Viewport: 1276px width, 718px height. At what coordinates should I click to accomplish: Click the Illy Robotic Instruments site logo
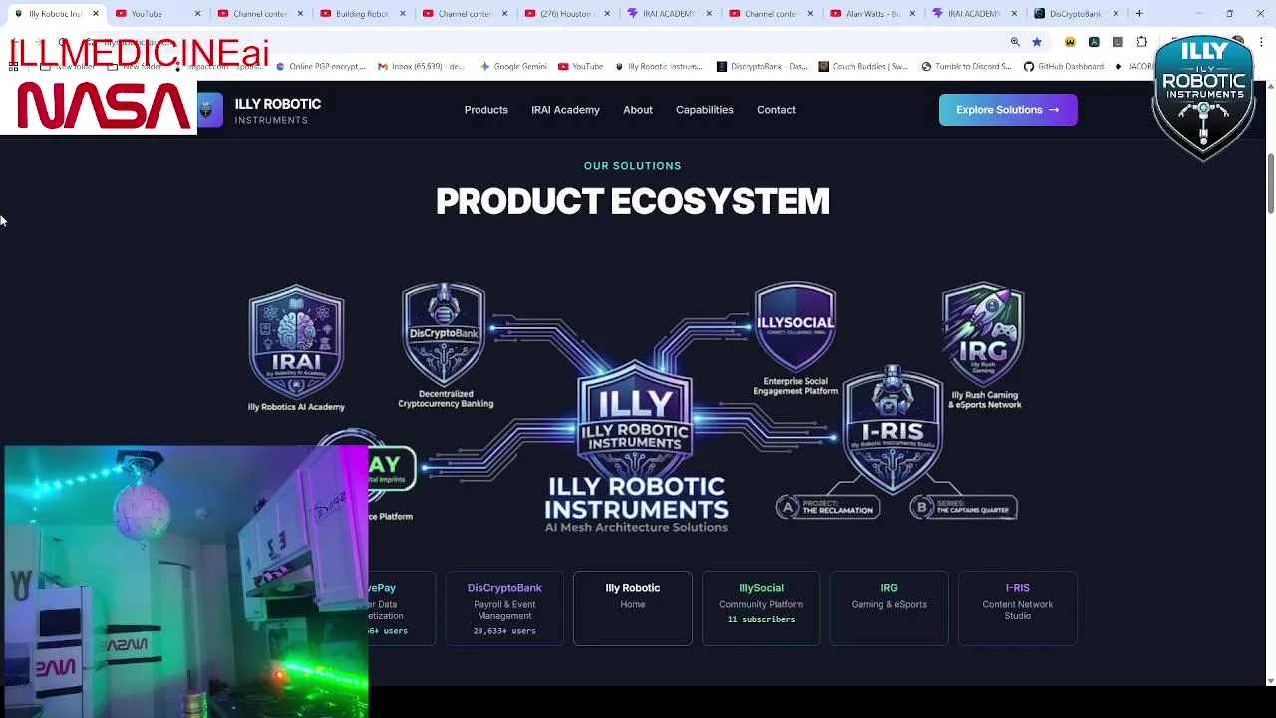point(259,110)
